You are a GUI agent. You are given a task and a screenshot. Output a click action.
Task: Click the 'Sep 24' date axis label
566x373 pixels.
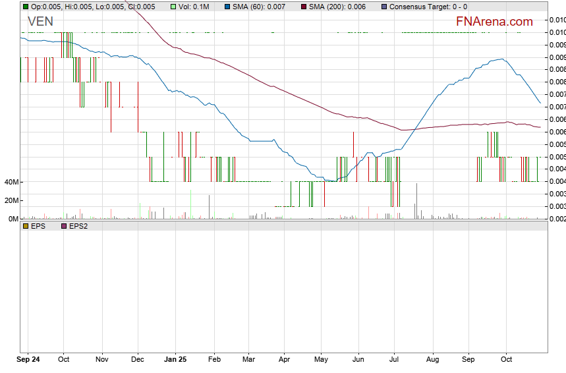click(28, 360)
